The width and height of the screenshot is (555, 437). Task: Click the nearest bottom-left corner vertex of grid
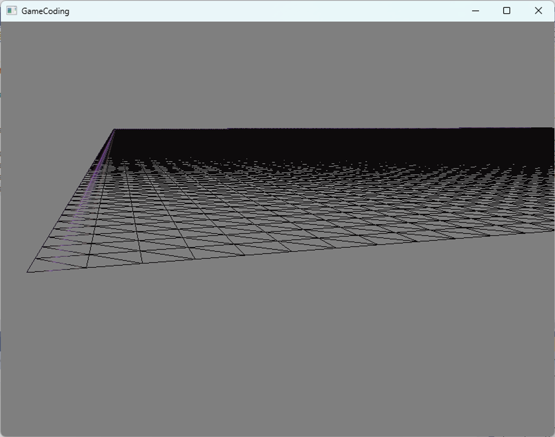tap(27, 272)
